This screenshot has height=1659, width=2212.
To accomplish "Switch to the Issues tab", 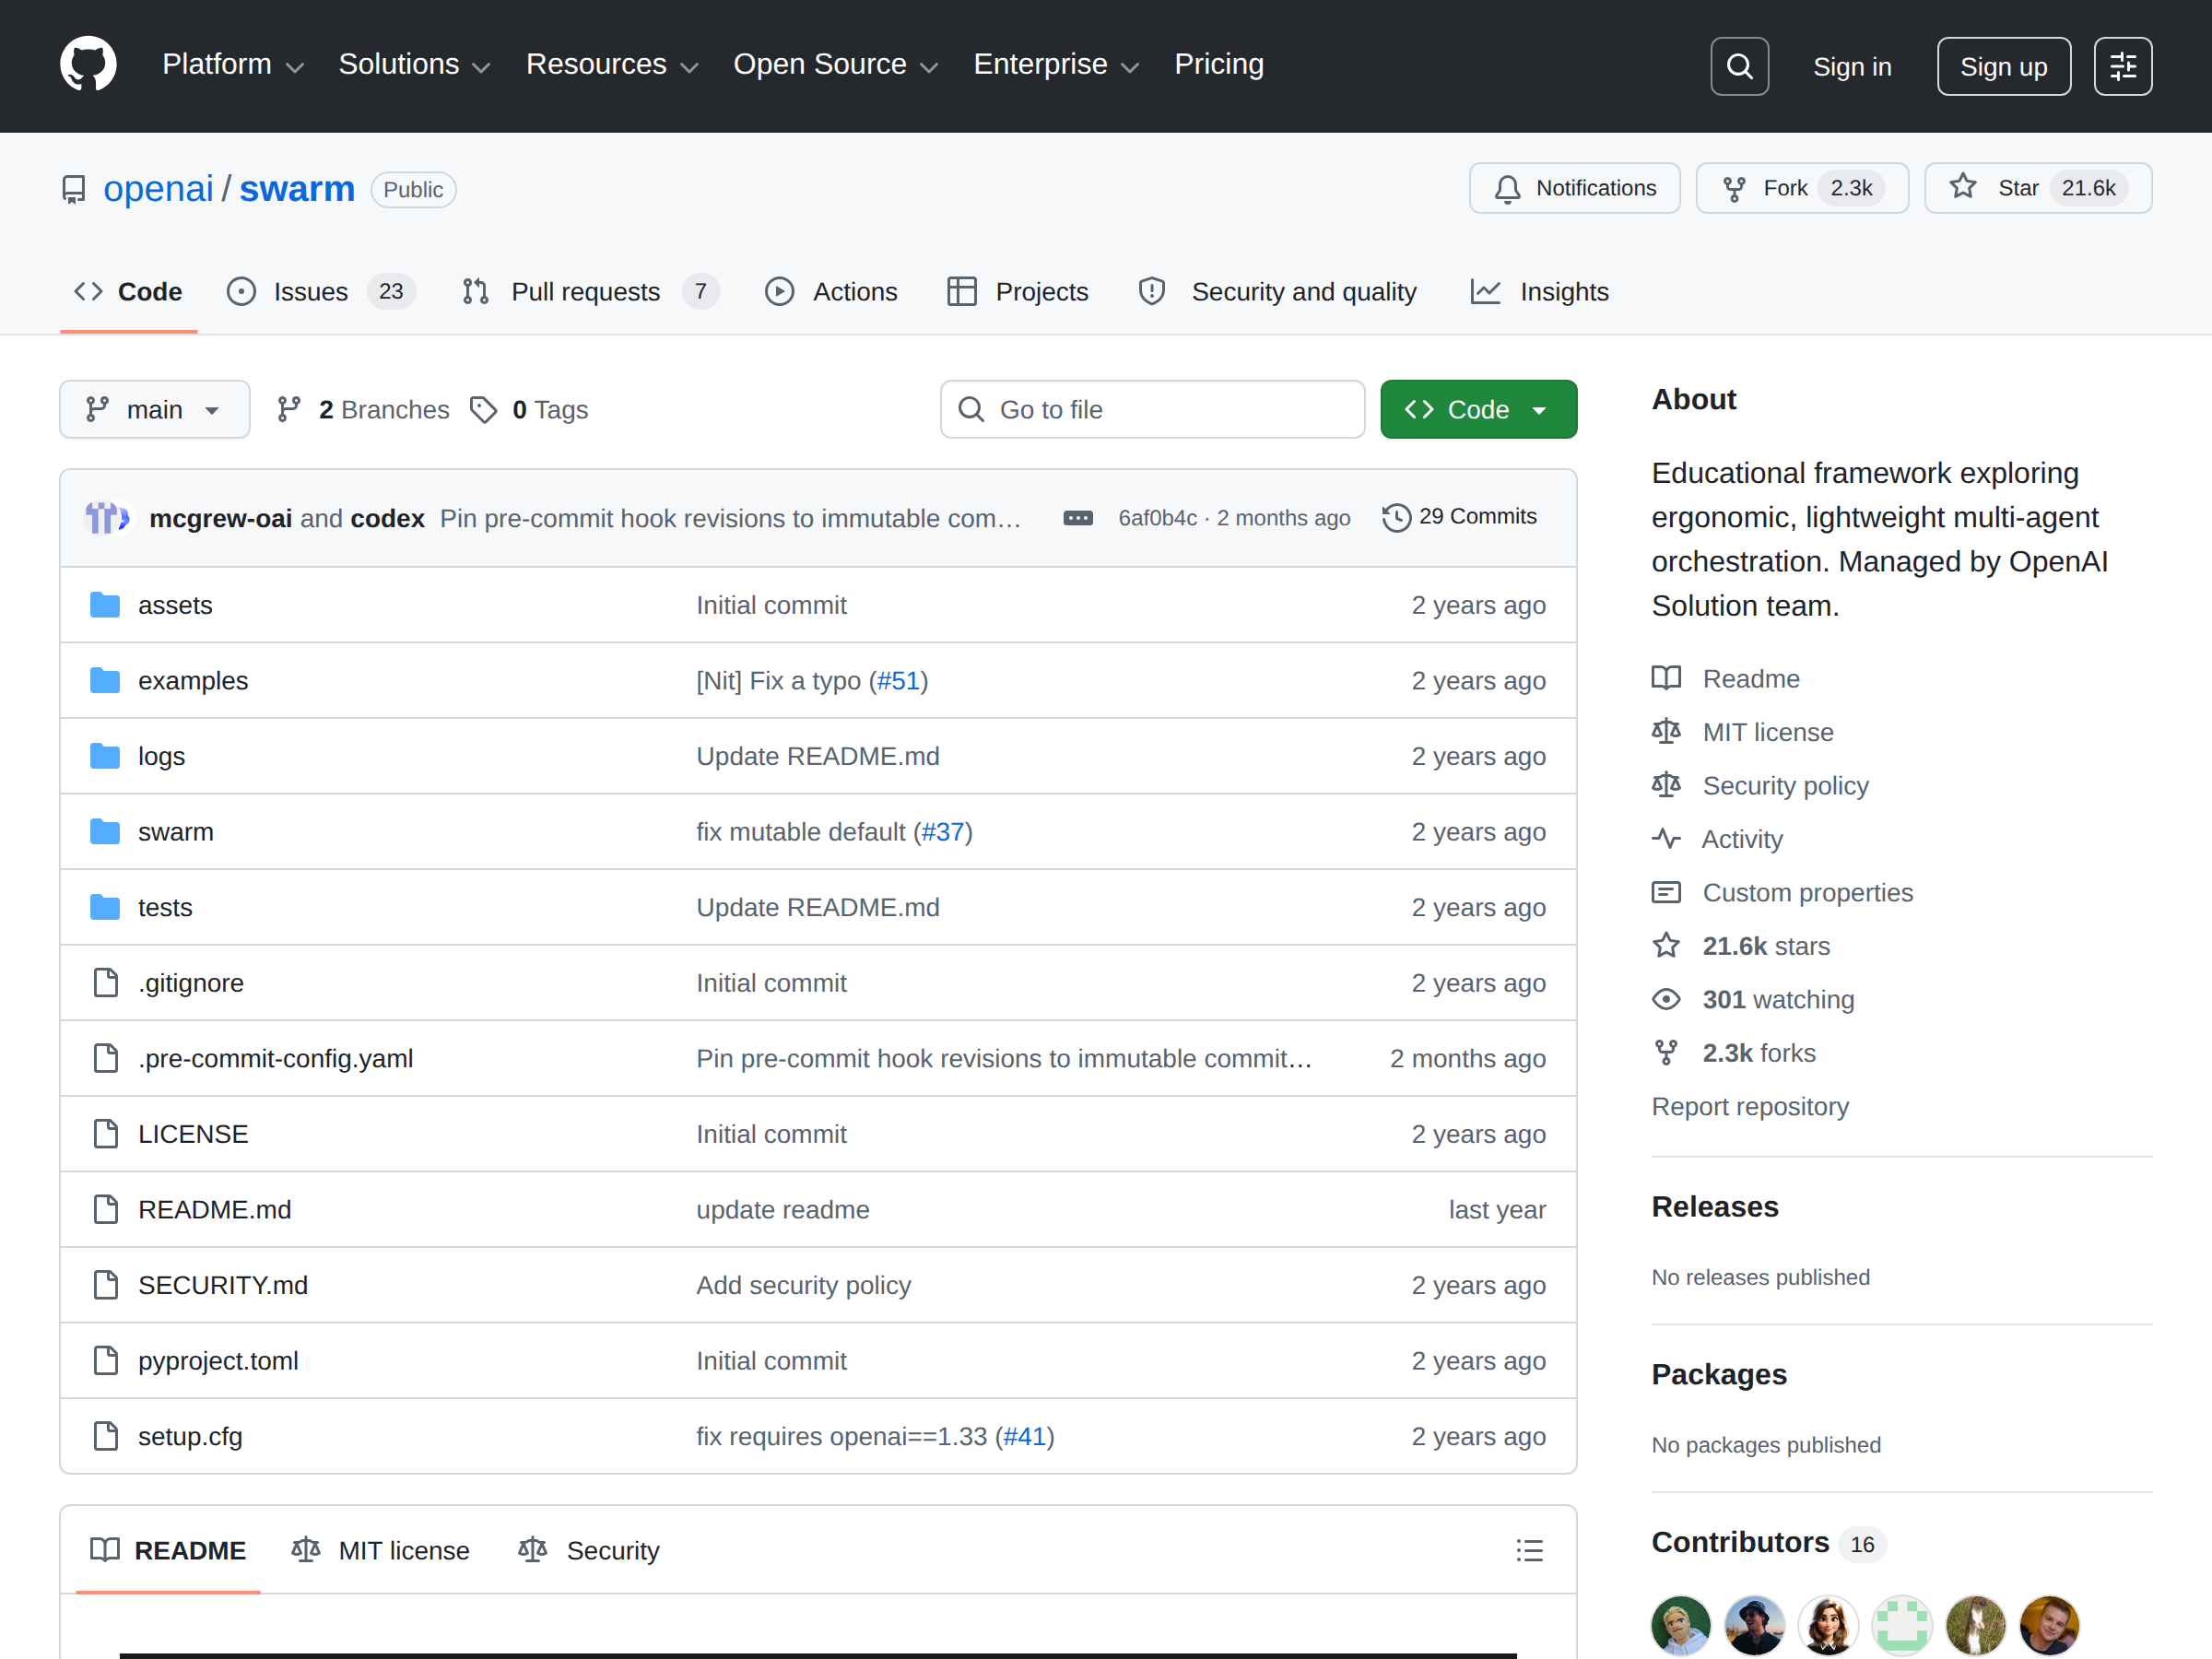I will (x=321, y=292).
